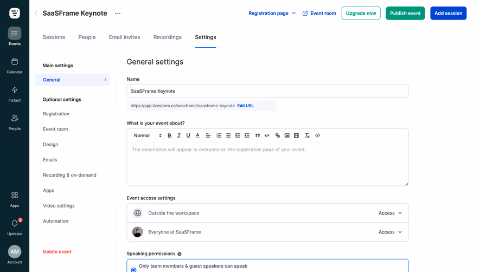Increase the indent in the editor
Screen dimensions: 480x272
click(x=247, y=135)
